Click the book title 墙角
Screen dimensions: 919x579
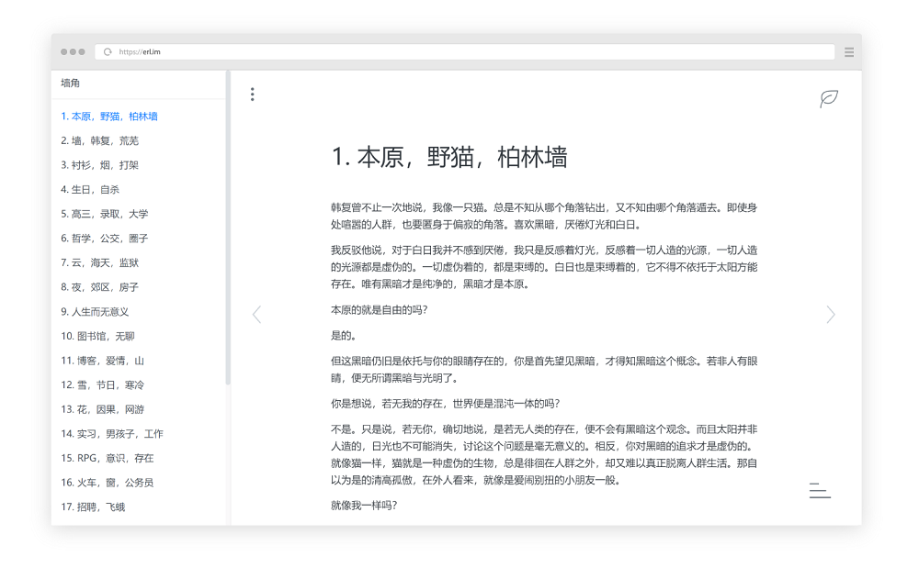[x=71, y=84]
